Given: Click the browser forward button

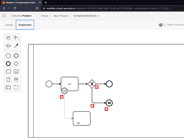Looking at the screenshot, I should point(9,8).
